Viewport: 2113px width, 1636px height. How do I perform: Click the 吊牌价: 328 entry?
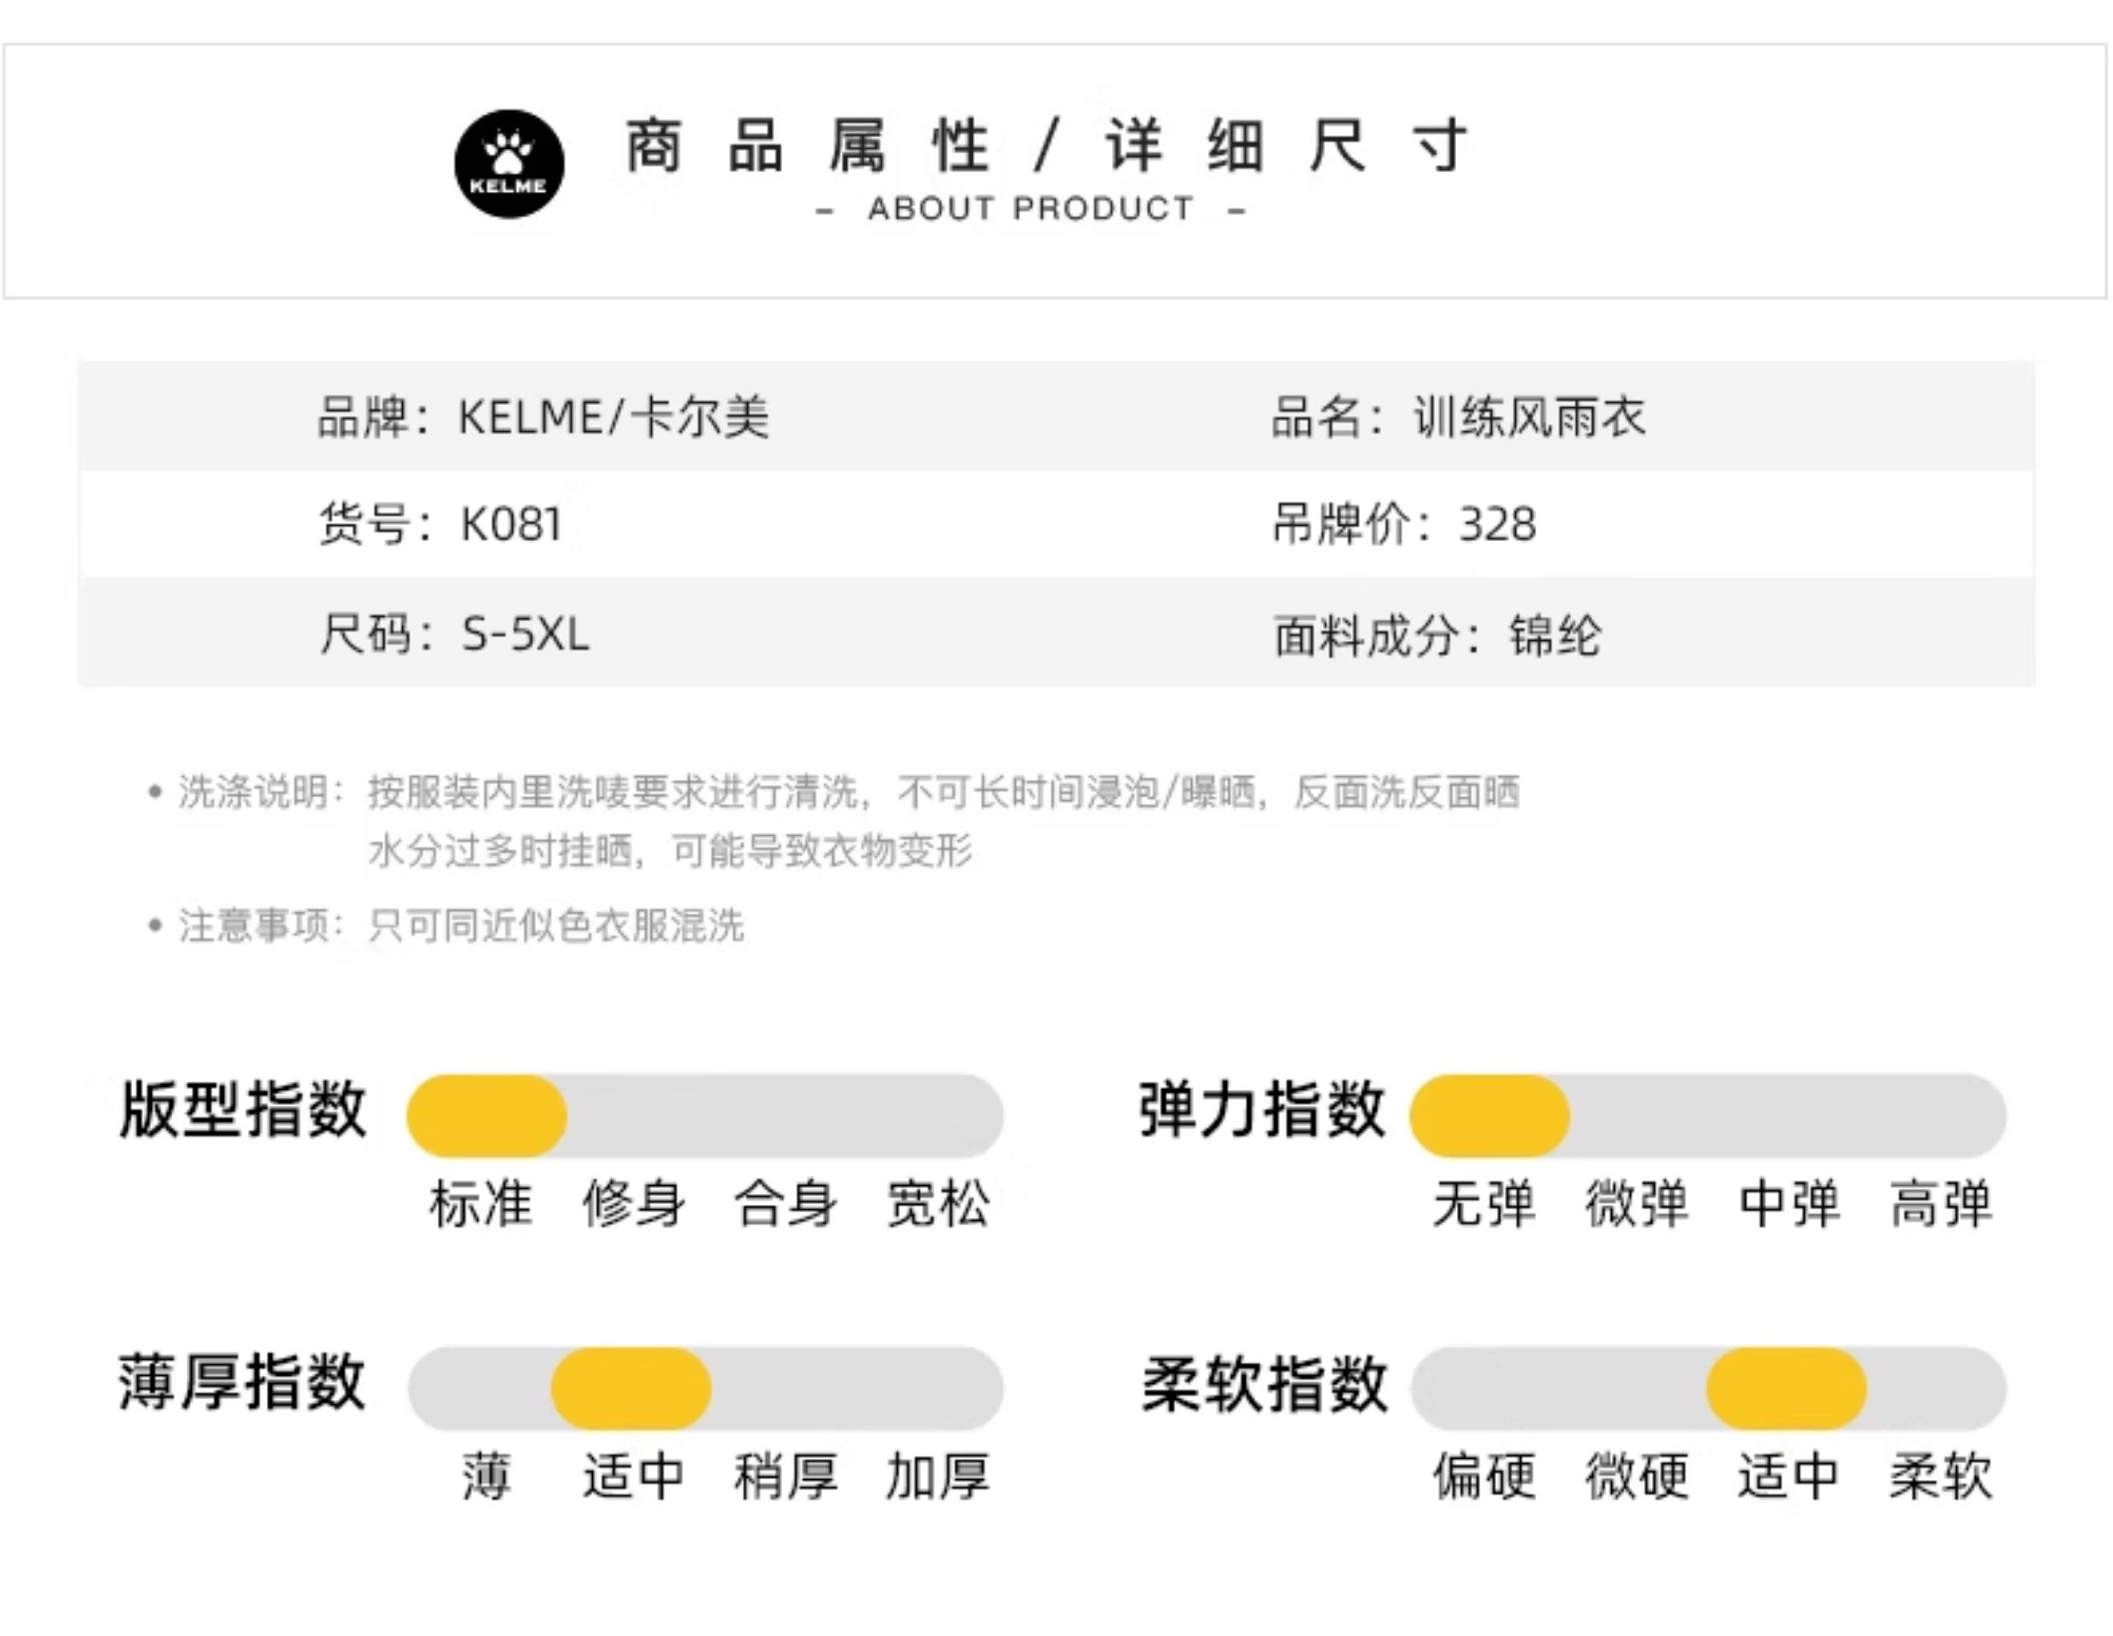click(x=1404, y=524)
